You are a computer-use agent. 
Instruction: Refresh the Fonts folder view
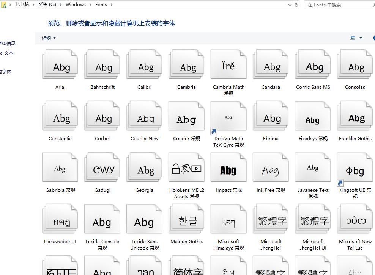[x=296, y=5]
